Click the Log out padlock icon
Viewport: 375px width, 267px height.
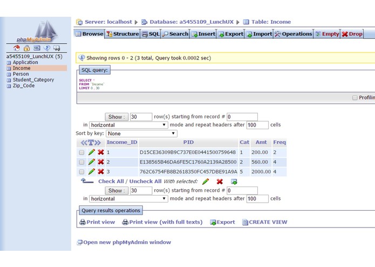pos(26,48)
